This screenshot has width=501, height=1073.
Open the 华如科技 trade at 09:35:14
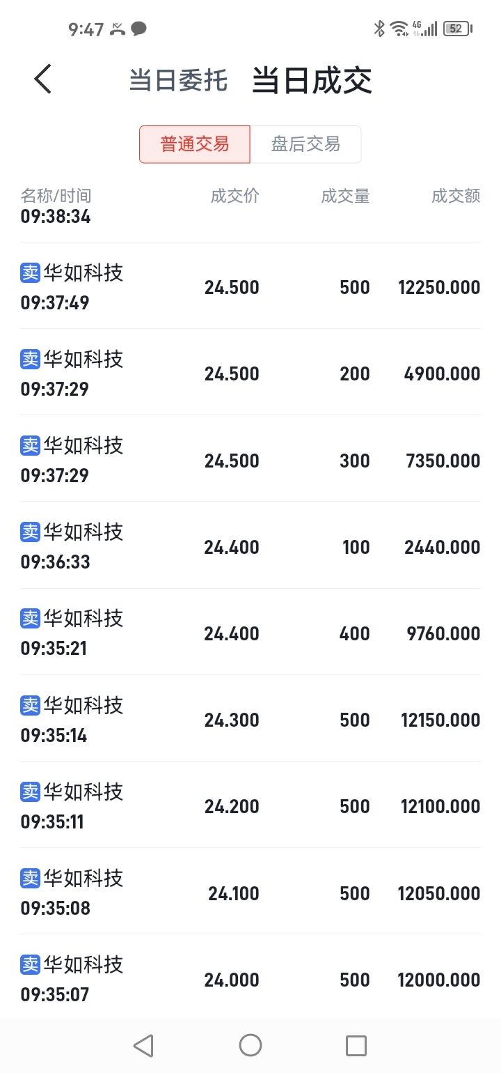pyautogui.click(x=250, y=718)
